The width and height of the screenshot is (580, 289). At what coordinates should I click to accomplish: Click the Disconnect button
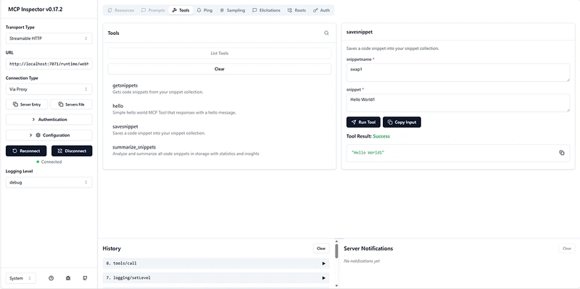coord(72,151)
